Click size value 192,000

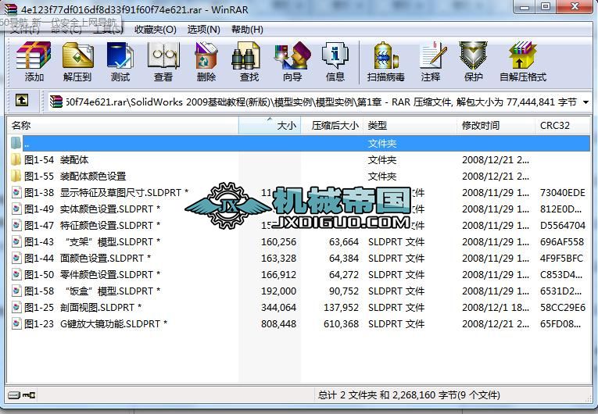[278, 291]
